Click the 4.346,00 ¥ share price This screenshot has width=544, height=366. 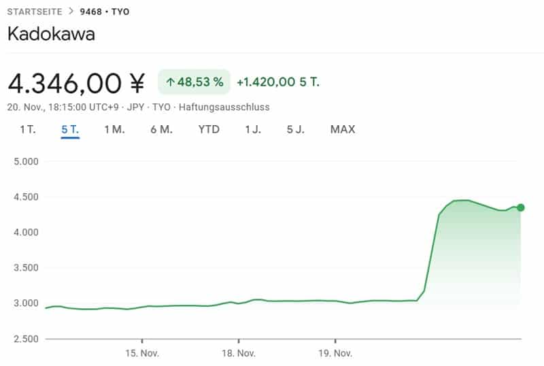[x=76, y=83]
